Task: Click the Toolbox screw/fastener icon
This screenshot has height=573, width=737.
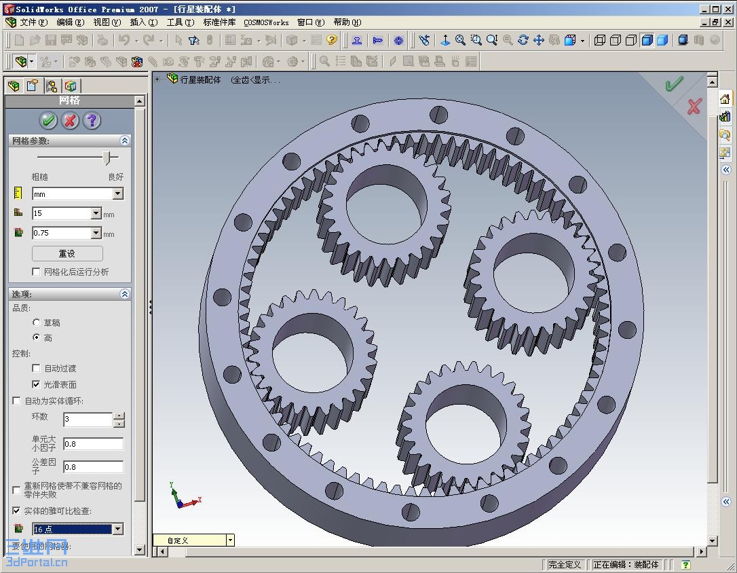Action: click(377, 41)
